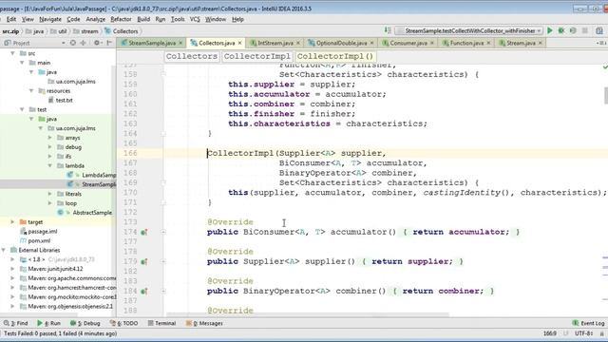This screenshot has height=342, width=608.
Task: Open the Messages tool window
Action: [204, 323]
